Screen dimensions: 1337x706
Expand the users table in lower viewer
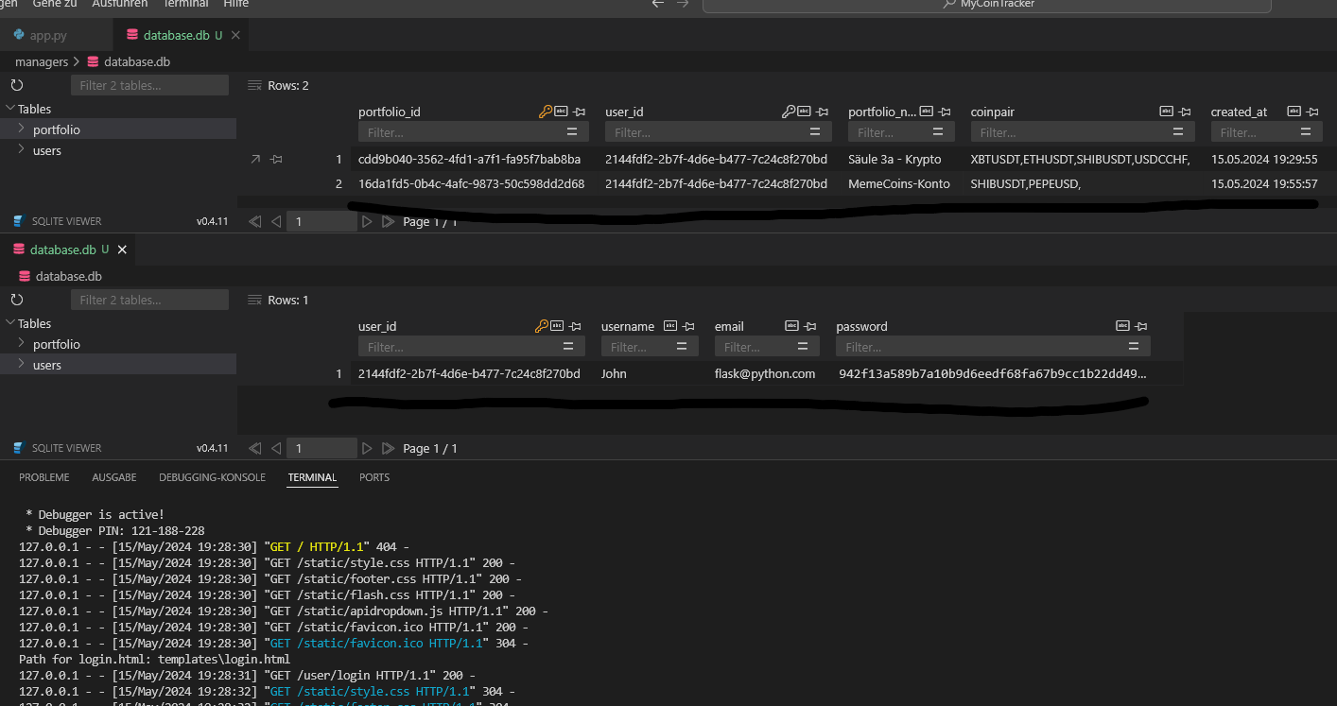click(22, 365)
